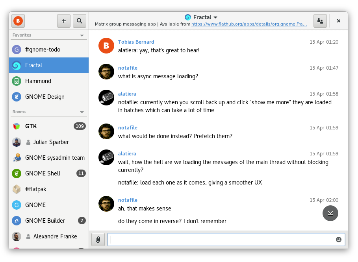The height and width of the screenshot is (262, 358).
Task: Select the #gnome-todo room
Action: tap(49, 50)
